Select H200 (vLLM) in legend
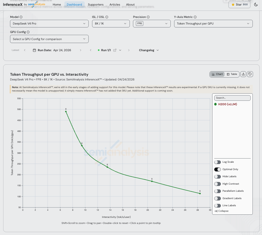Screen dimensions: 262x235 pos(227,104)
